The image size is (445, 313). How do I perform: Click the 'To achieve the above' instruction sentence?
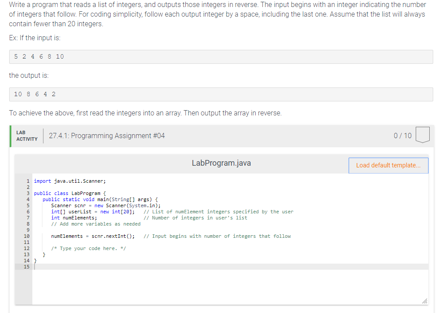click(145, 113)
